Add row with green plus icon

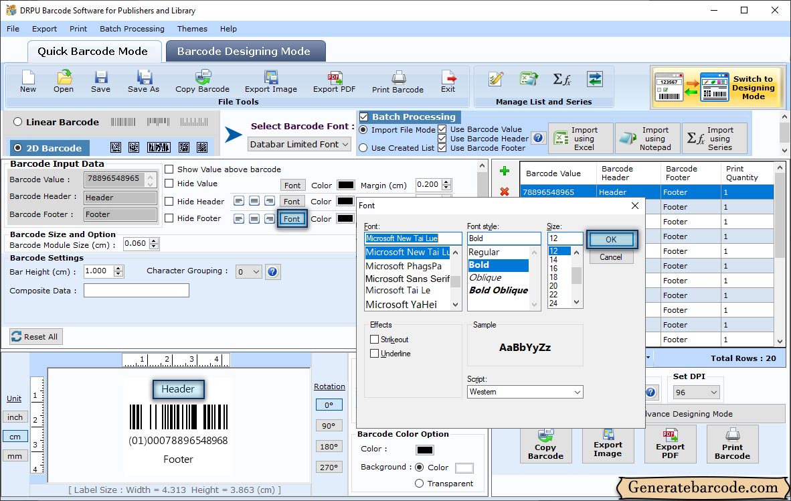[504, 171]
